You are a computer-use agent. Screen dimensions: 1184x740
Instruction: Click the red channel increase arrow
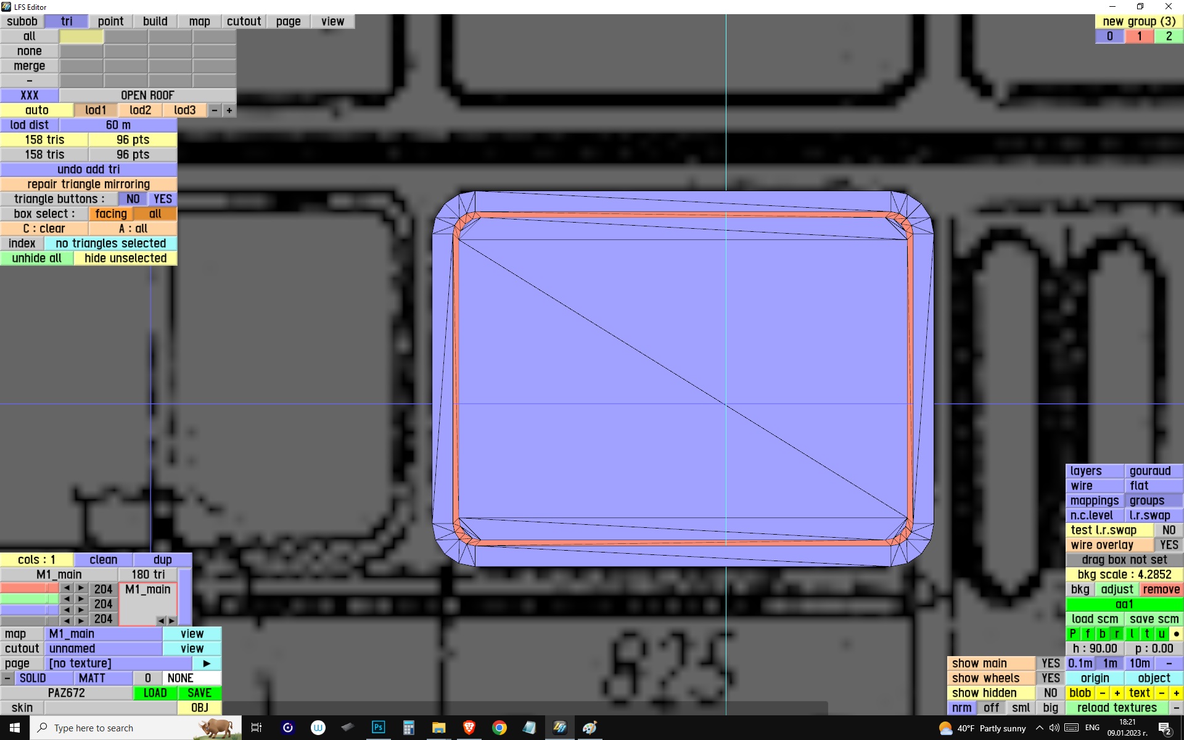point(81,588)
